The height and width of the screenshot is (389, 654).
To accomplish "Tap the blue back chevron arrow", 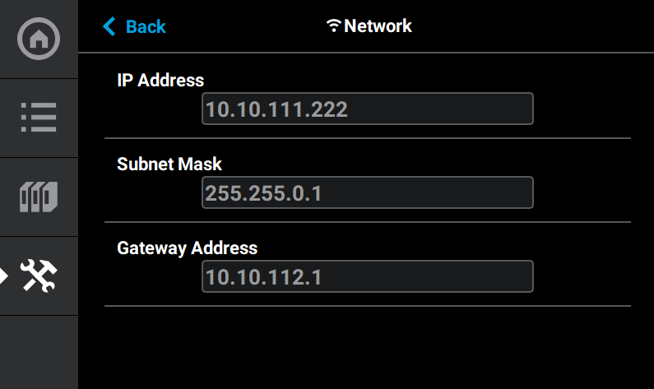I will 109,26.
